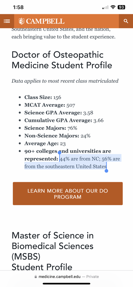Tap the medicine.campbell.edu address bar
Screen dimensions: 133x287
point(66,277)
